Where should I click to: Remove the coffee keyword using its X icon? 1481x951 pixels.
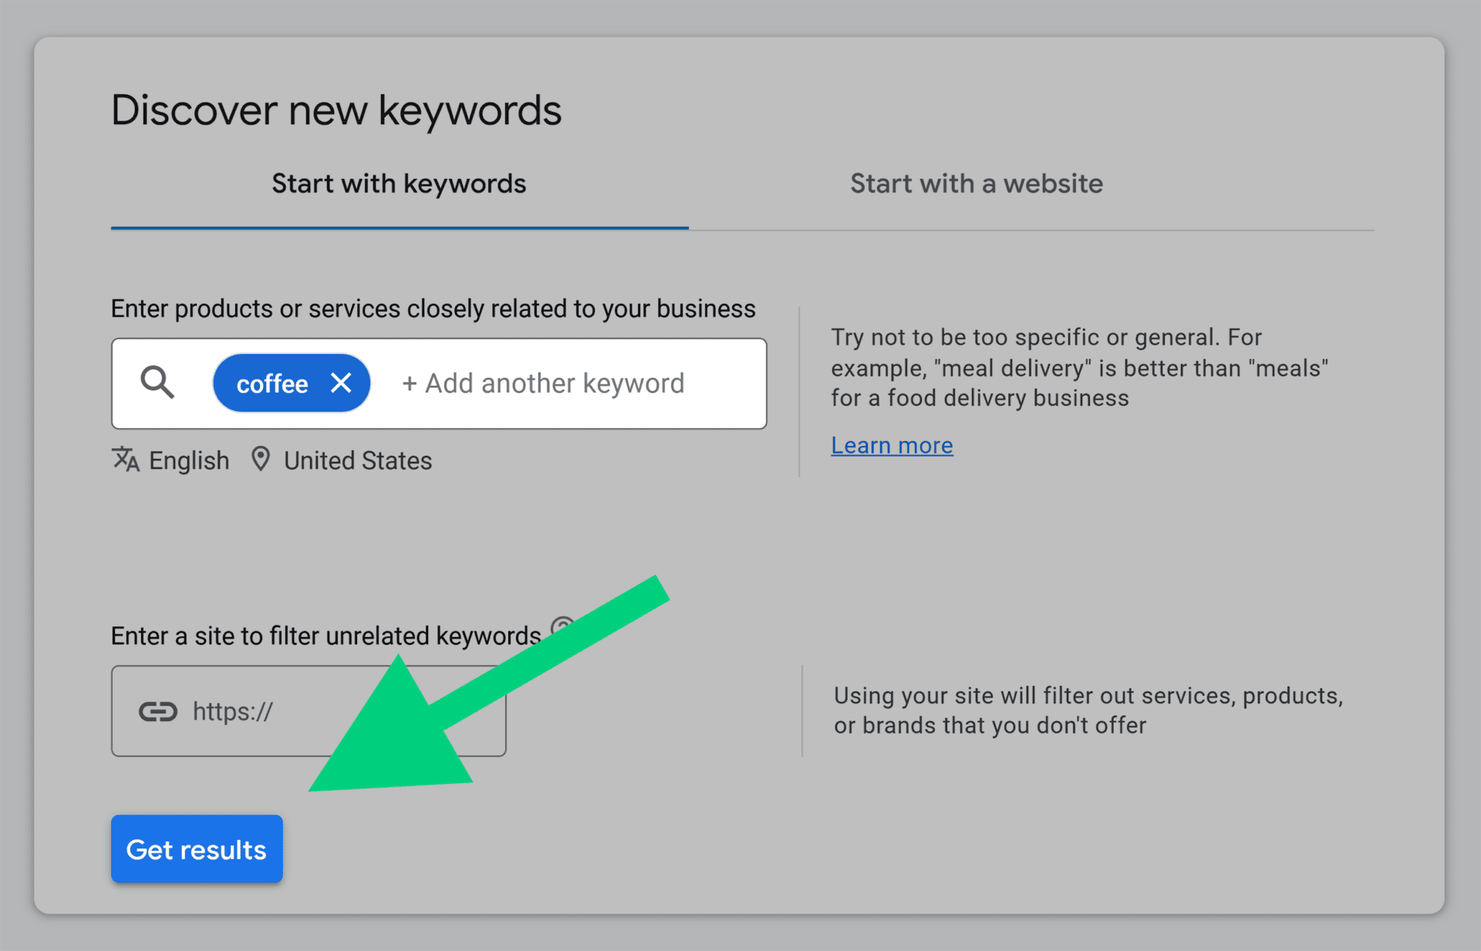342,383
